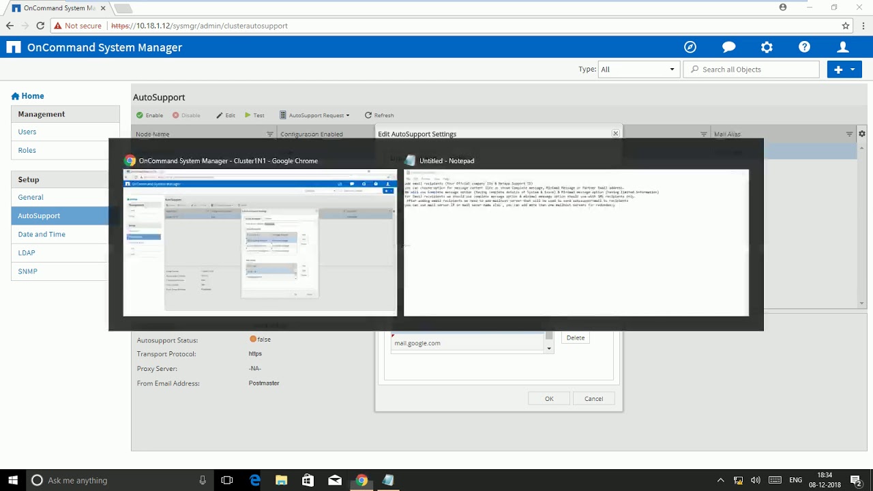Show hidden system tray icons
The width and height of the screenshot is (873, 491).
coord(720,480)
